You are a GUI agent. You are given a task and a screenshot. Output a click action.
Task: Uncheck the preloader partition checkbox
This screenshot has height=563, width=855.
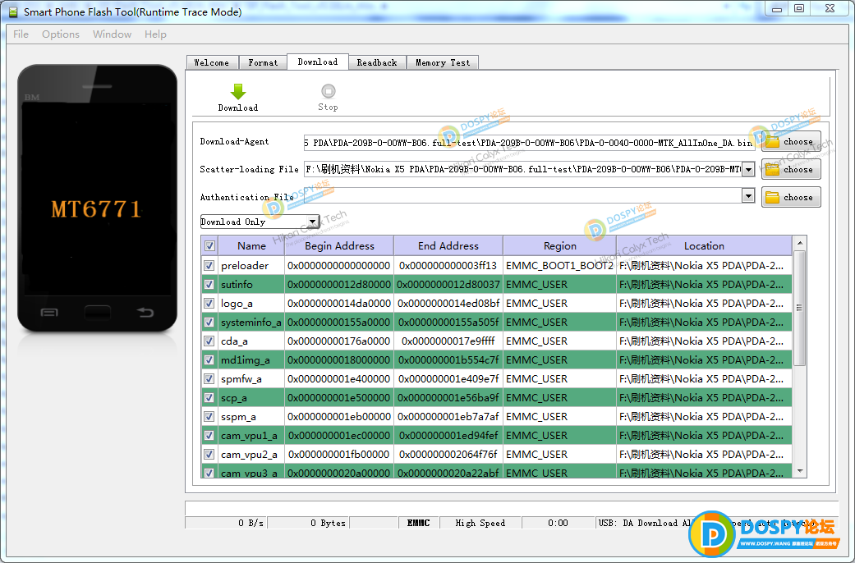tap(209, 265)
